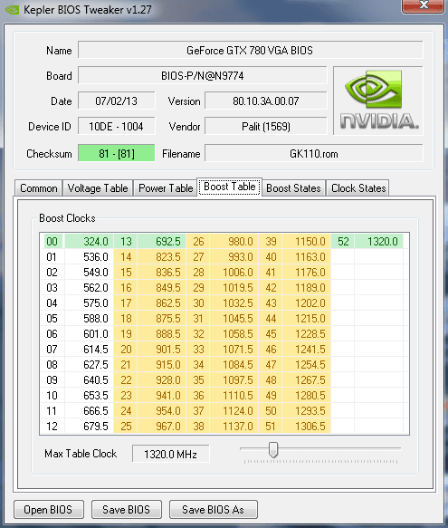Click the NVIDIA logo image
Viewport: 448px width, 528px height.
tap(378, 101)
